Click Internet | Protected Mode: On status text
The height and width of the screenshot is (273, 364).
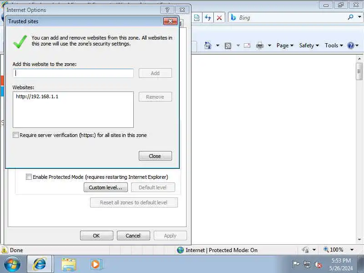[222, 250]
